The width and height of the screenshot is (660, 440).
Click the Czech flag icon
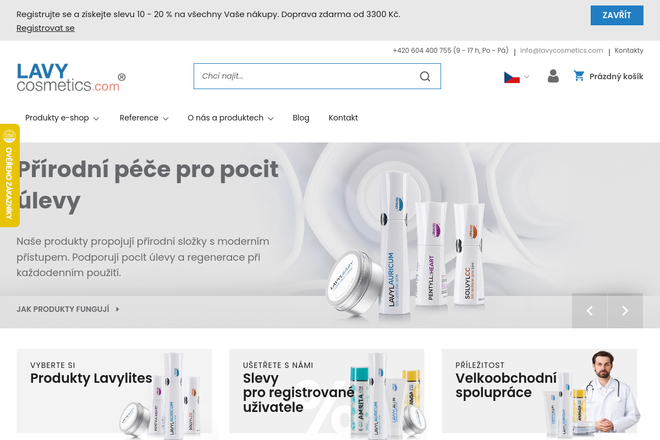click(512, 77)
